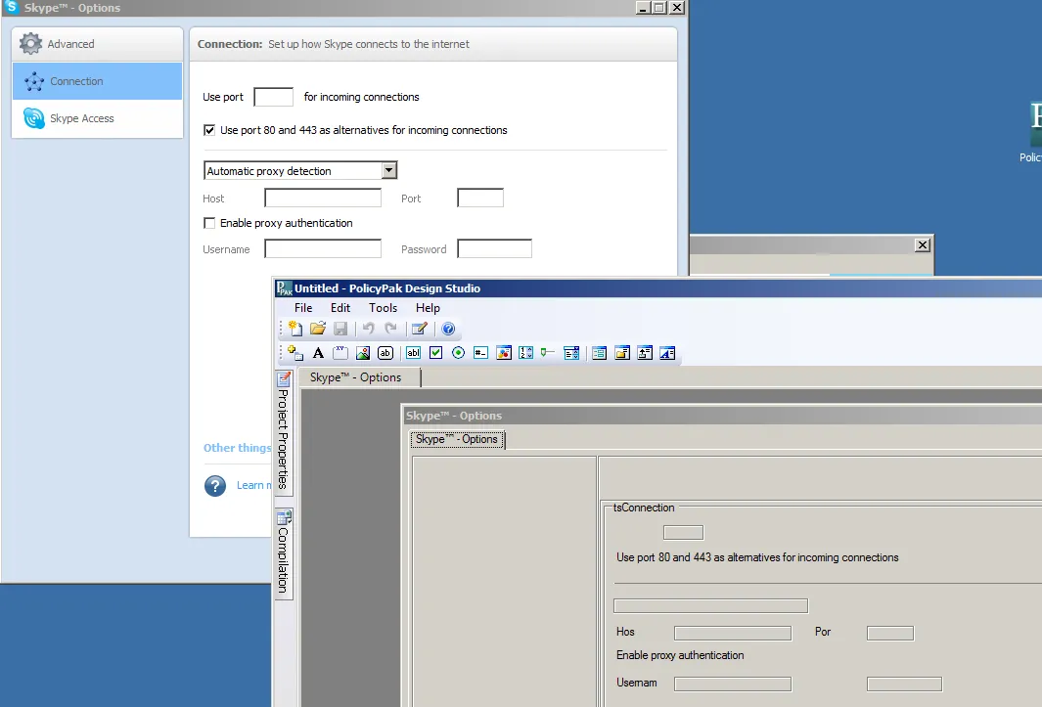Open the File menu in Design Studio
The image size is (1042, 707).
point(303,308)
